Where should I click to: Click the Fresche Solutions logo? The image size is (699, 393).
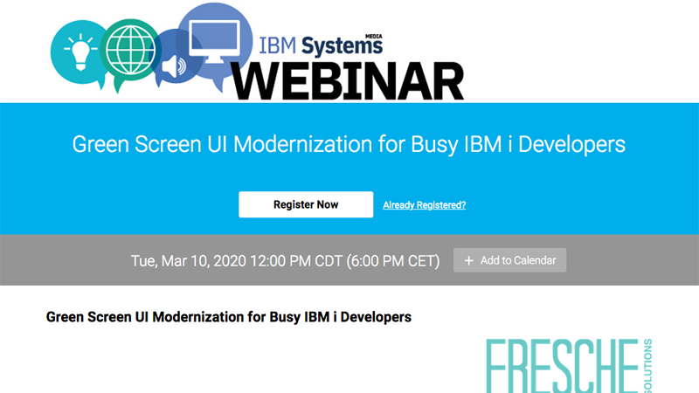coord(569,365)
